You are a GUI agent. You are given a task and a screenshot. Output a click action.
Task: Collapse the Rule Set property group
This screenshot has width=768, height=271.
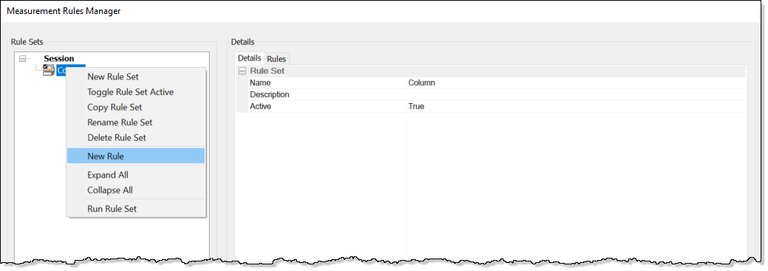coord(242,71)
